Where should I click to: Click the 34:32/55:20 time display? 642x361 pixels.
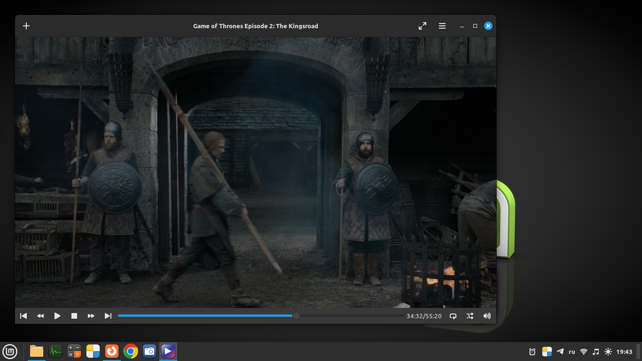click(424, 316)
